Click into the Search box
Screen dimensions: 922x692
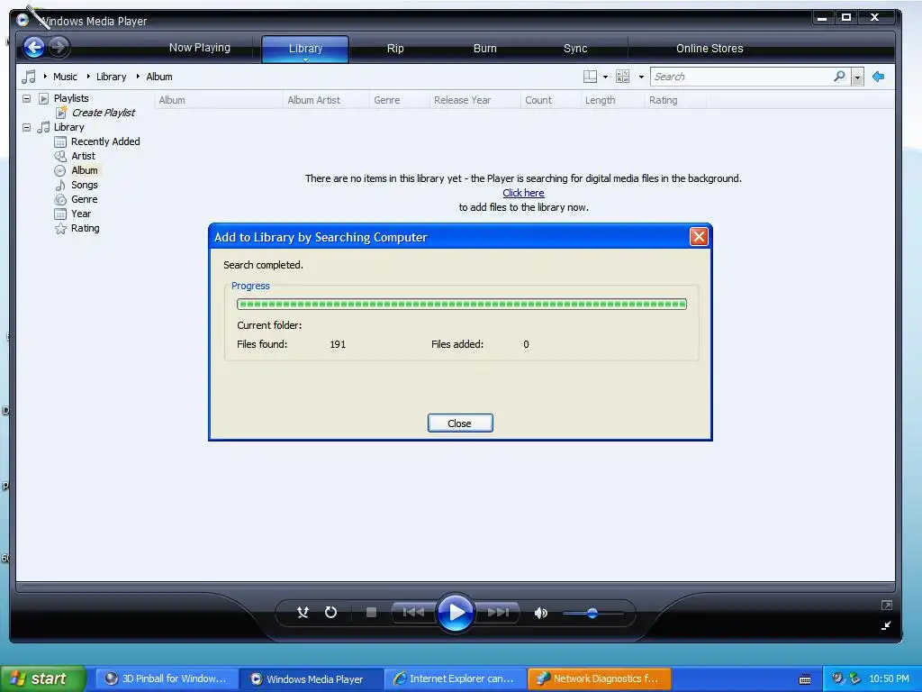[x=740, y=77]
